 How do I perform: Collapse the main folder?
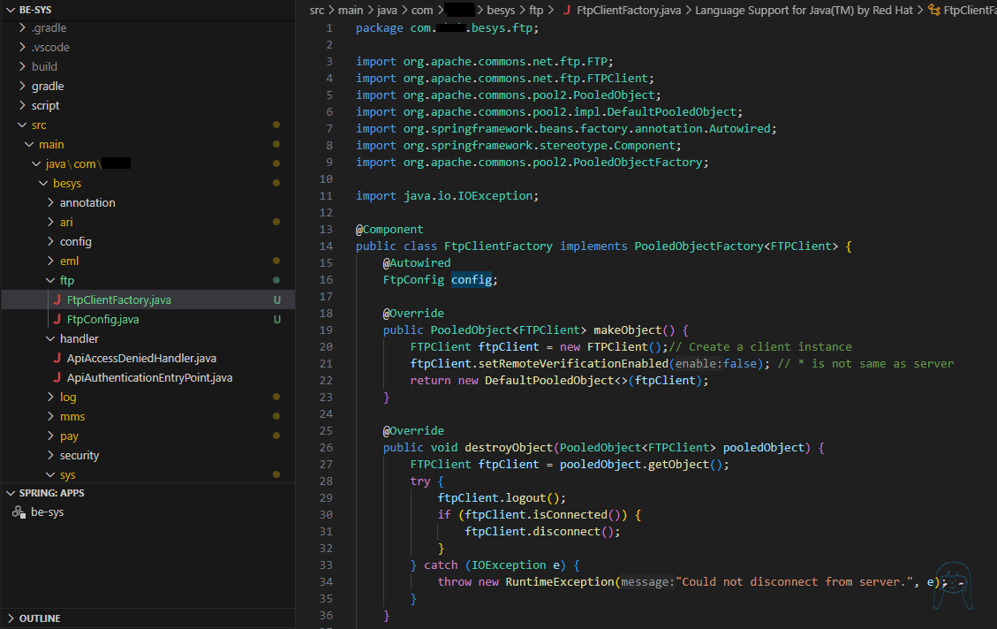(30, 144)
